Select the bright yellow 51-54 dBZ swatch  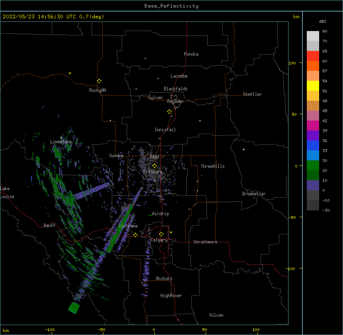pos(313,86)
